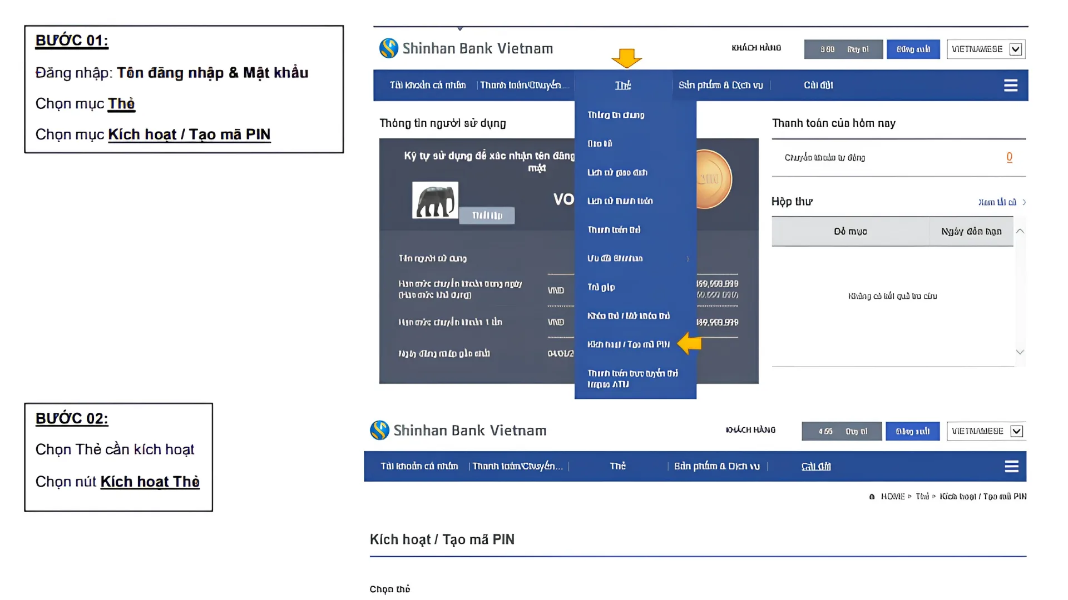Open Cài đặt on the dashboard navigation bar
1068x600 pixels.
point(818,85)
